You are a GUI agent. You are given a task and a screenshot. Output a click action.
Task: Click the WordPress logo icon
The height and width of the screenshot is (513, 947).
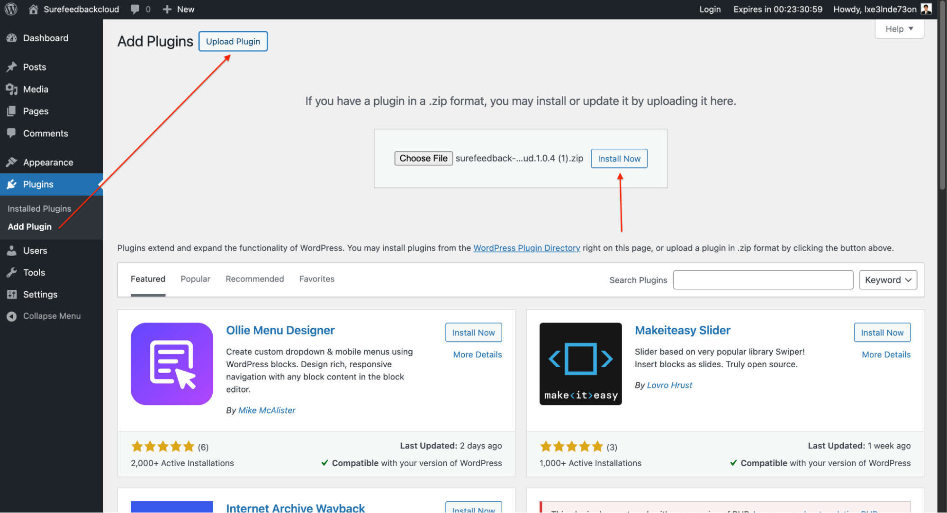pyautogui.click(x=11, y=9)
